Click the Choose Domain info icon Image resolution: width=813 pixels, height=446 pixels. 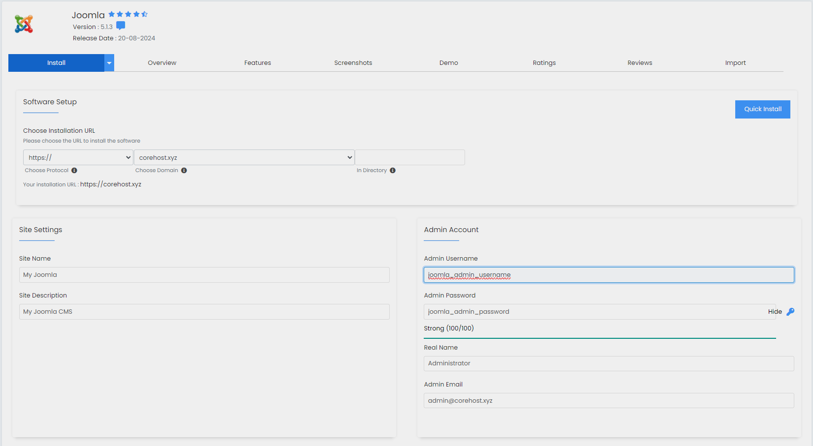[x=184, y=171]
